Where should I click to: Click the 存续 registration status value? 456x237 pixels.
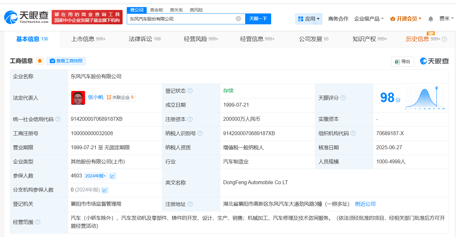(228, 91)
